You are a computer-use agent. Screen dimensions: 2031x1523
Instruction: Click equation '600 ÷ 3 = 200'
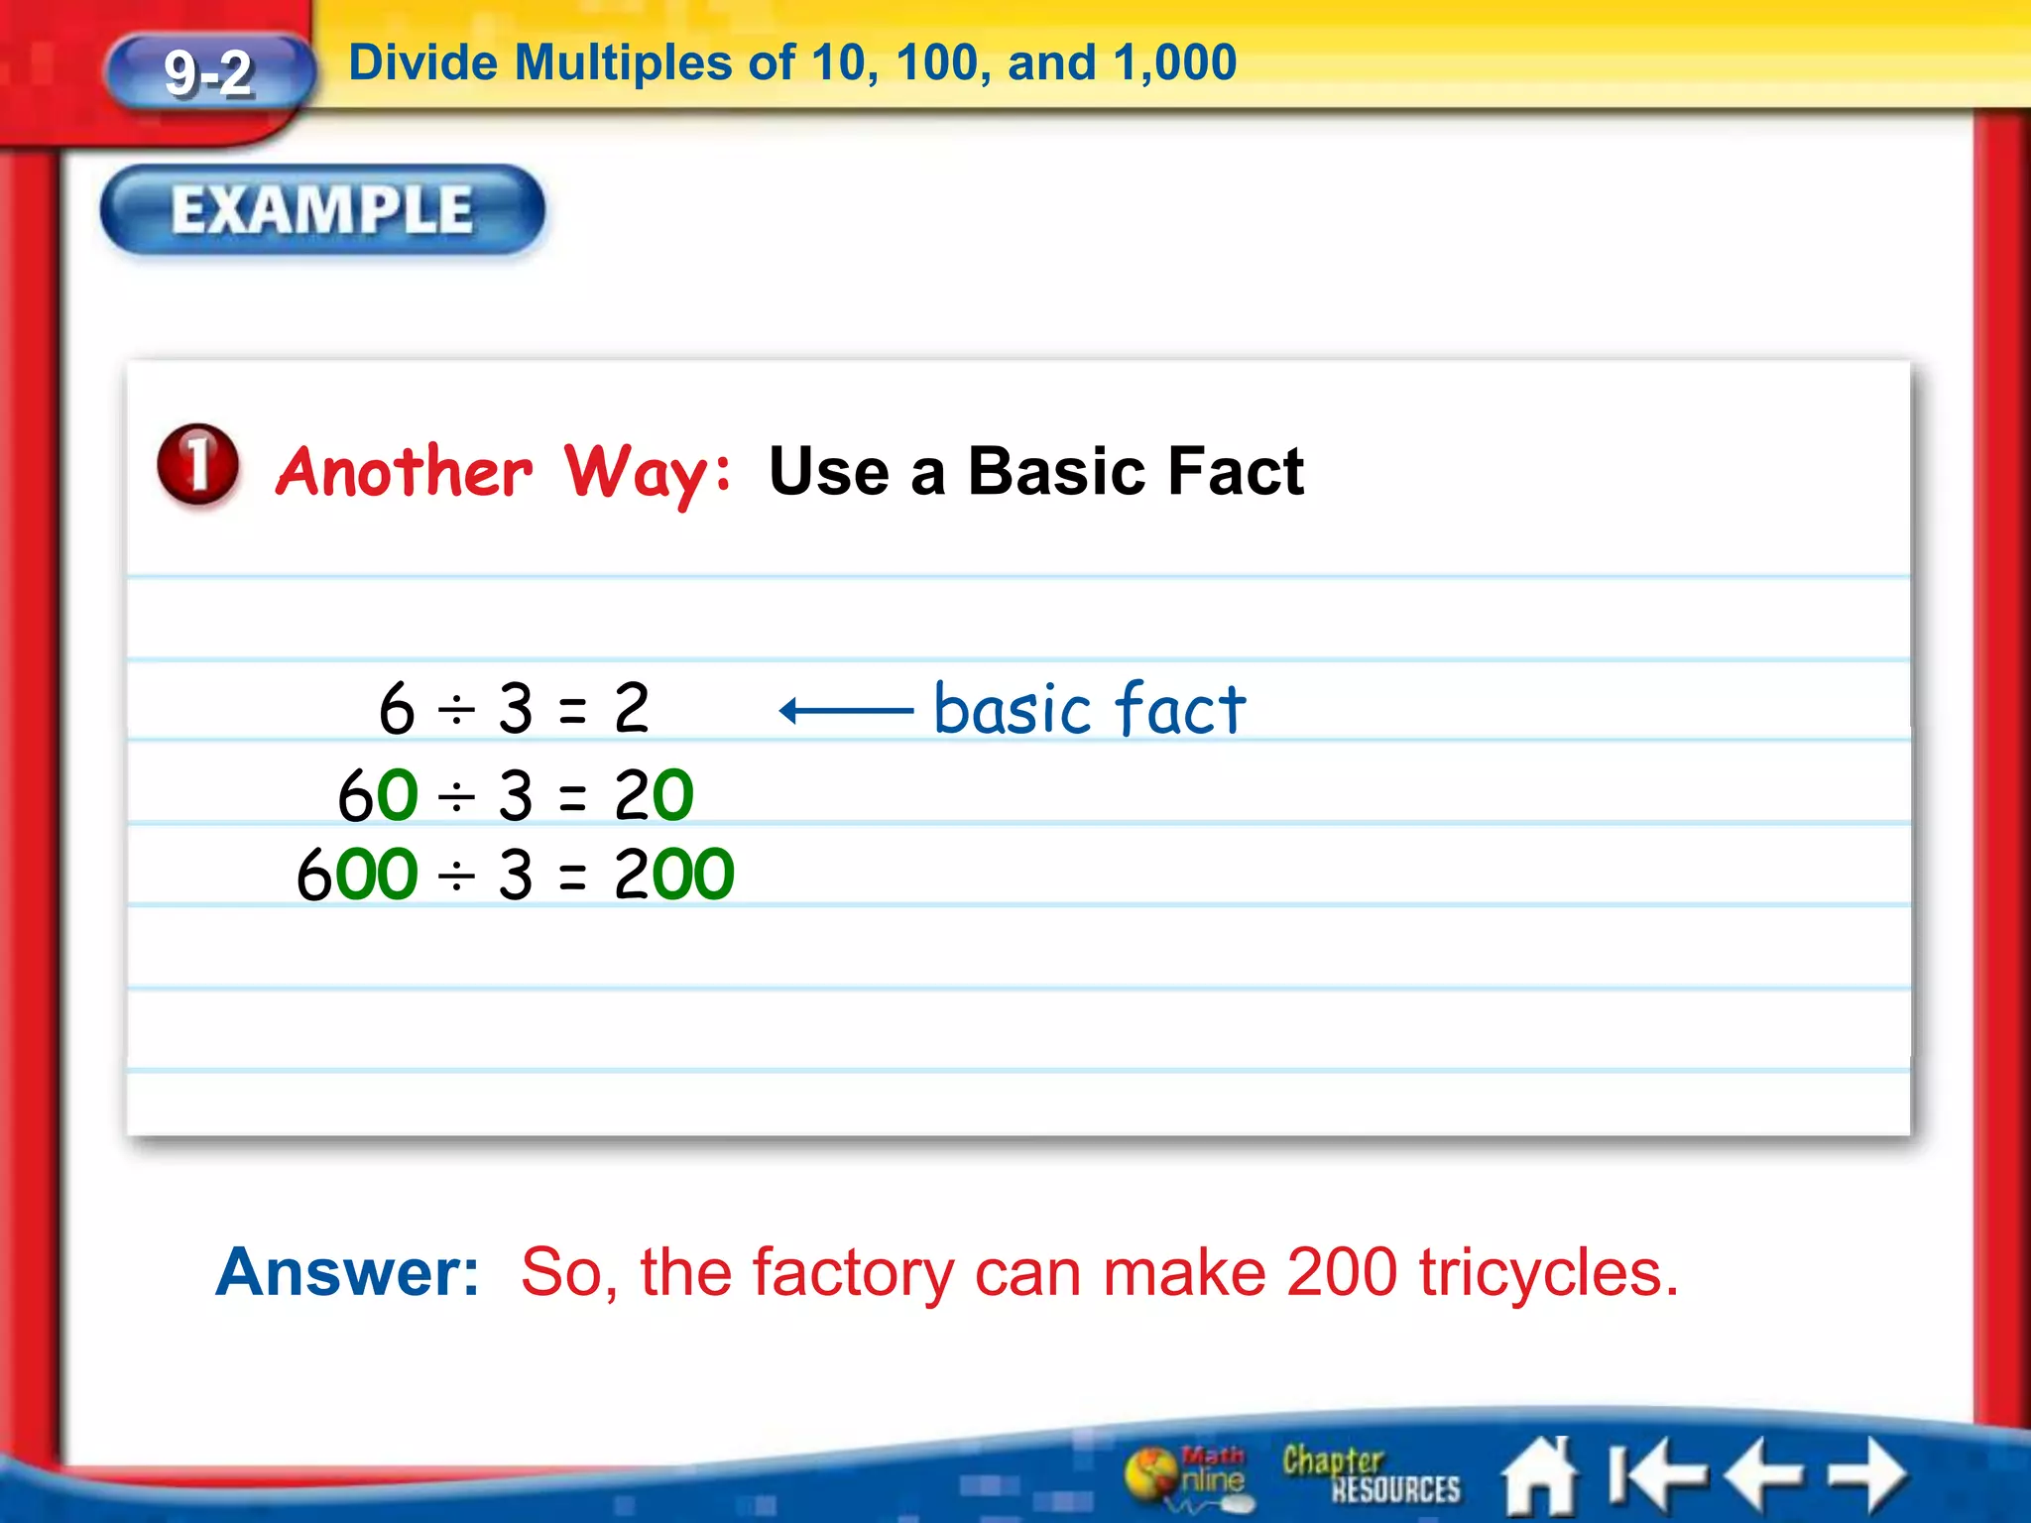(516, 874)
